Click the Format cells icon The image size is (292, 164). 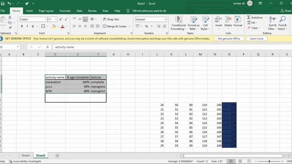click(x=238, y=20)
